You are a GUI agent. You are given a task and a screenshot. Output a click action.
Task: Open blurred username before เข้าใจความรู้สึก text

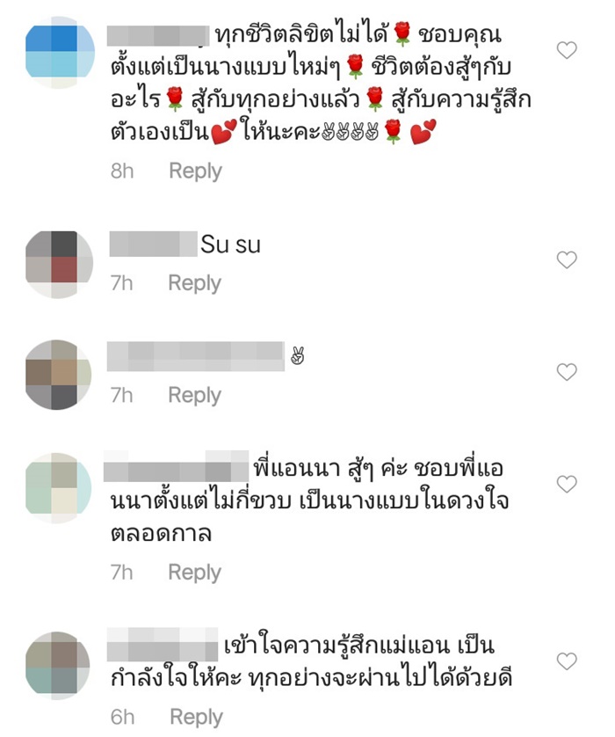pyautogui.click(x=163, y=645)
